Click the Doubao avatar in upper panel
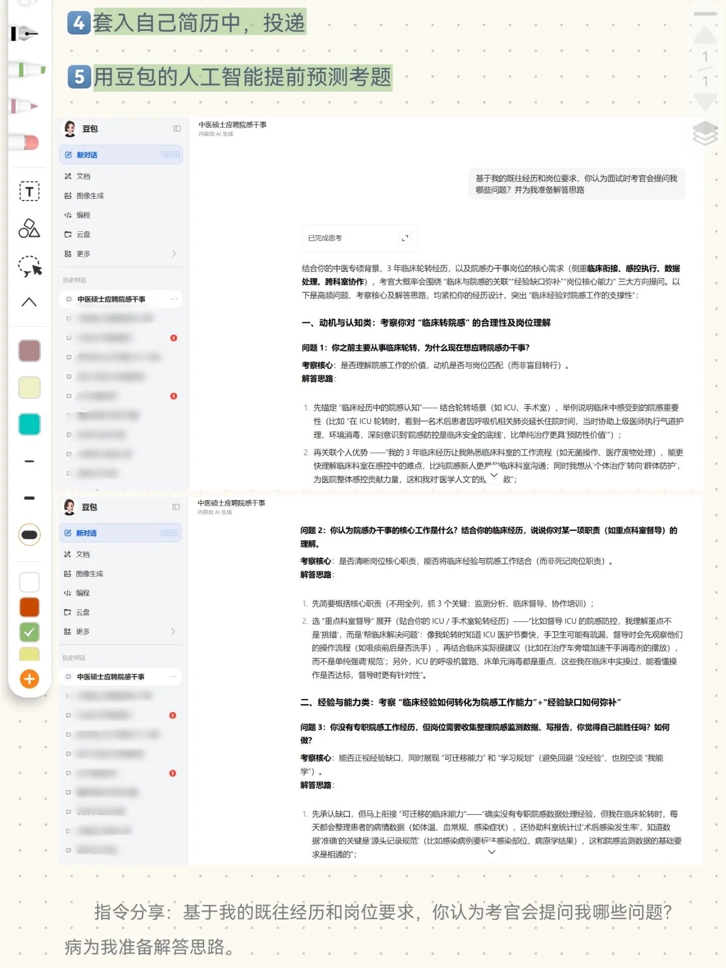The image size is (726, 968). click(70, 129)
